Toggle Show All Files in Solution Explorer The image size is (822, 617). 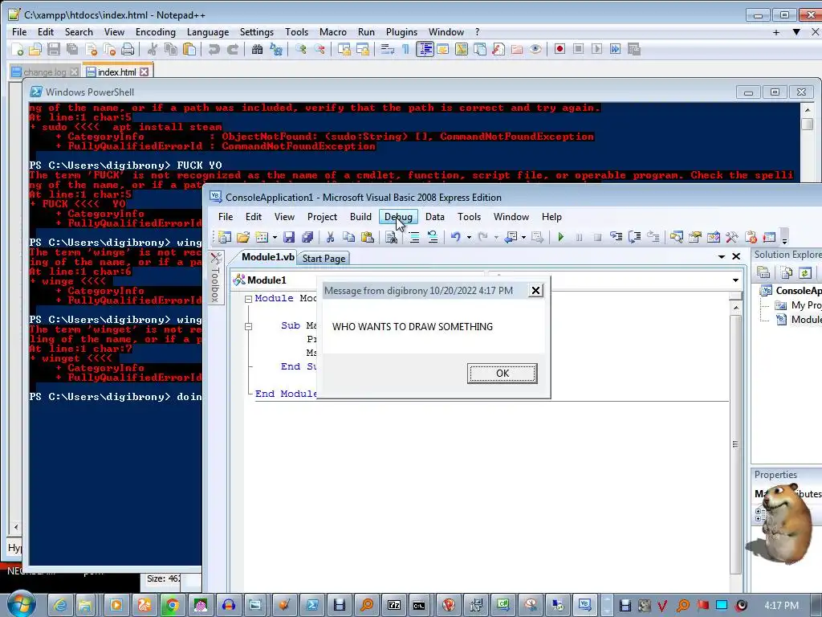click(787, 273)
